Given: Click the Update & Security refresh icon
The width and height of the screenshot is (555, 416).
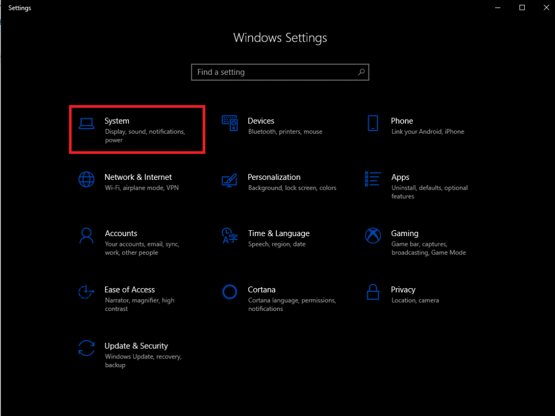Looking at the screenshot, I should pyautogui.click(x=86, y=348).
